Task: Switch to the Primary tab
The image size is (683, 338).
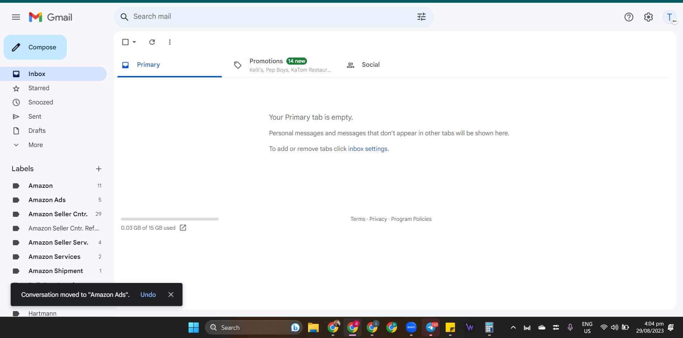Action: click(170, 65)
